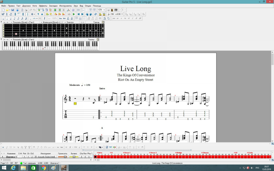
Task: Open the Правка menu
Action: tap(11, 6)
